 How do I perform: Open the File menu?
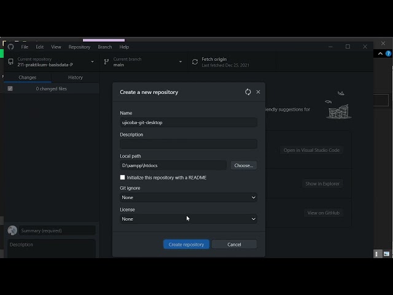pos(25,47)
